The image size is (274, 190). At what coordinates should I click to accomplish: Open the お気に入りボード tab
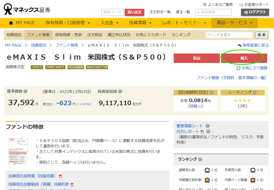tap(151, 35)
